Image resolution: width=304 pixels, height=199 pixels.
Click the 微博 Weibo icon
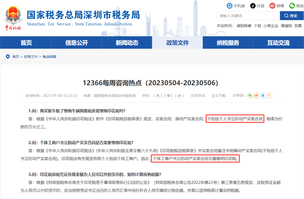pos(272,6)
